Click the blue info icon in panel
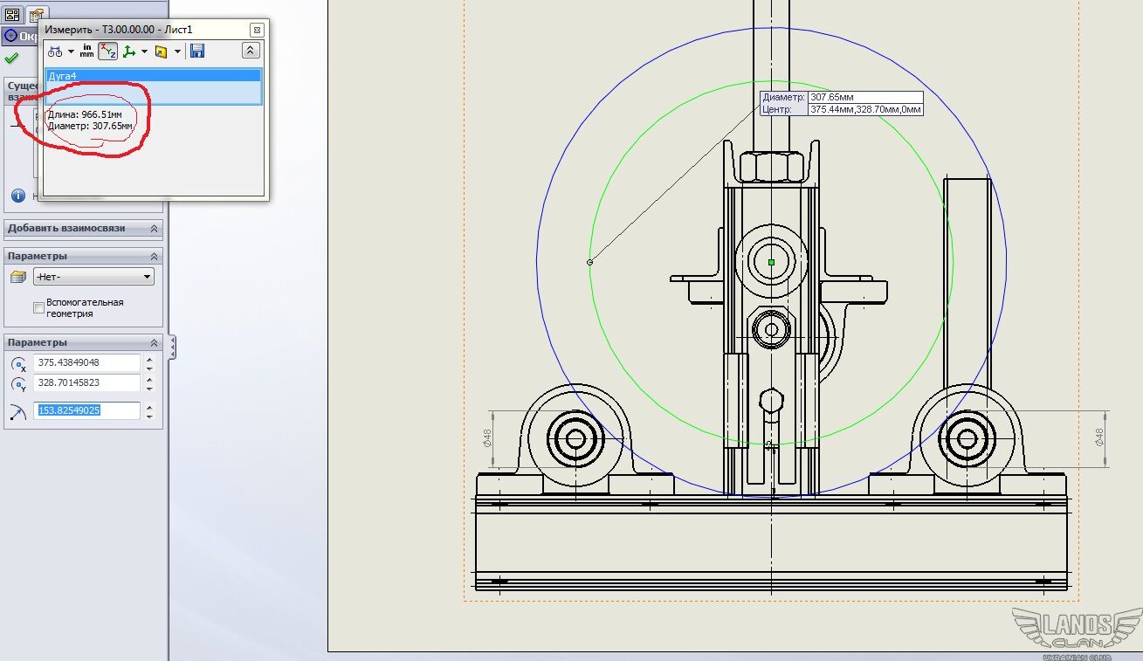Image resolution: width=1143 pixels, height=661 pixels. click(x=17, y=196)
